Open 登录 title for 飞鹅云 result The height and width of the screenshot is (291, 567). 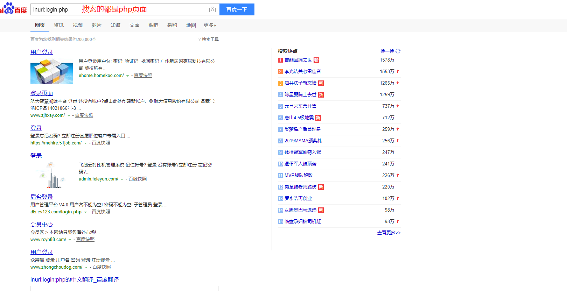(36, 156)
